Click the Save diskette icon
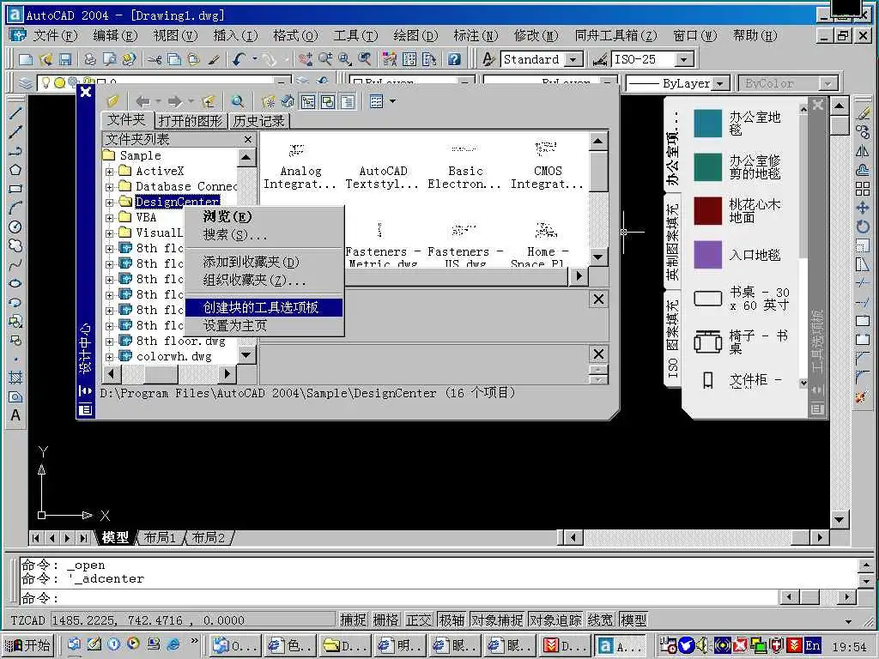This screenshot has width=879, height=659. point(65,59)
